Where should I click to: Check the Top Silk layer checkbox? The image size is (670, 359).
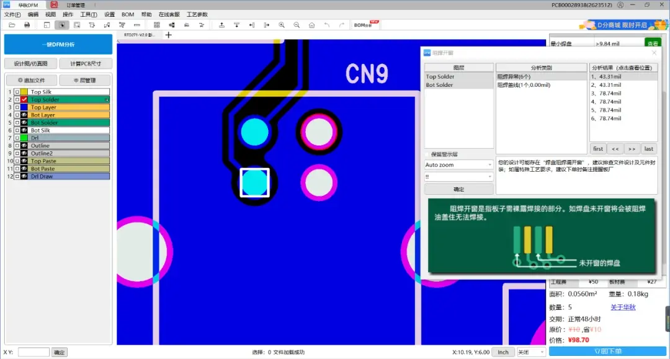(x=17, y=92)
